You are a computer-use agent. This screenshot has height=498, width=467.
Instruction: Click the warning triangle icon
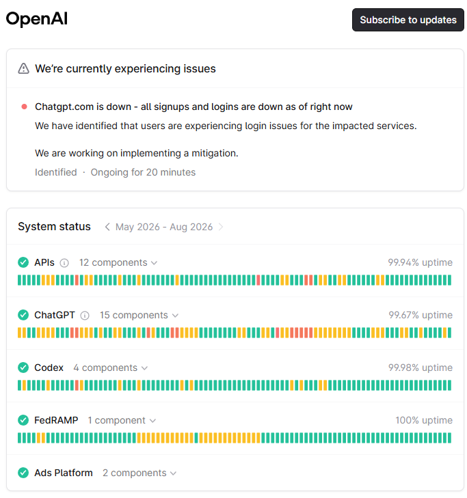[23, 68]
